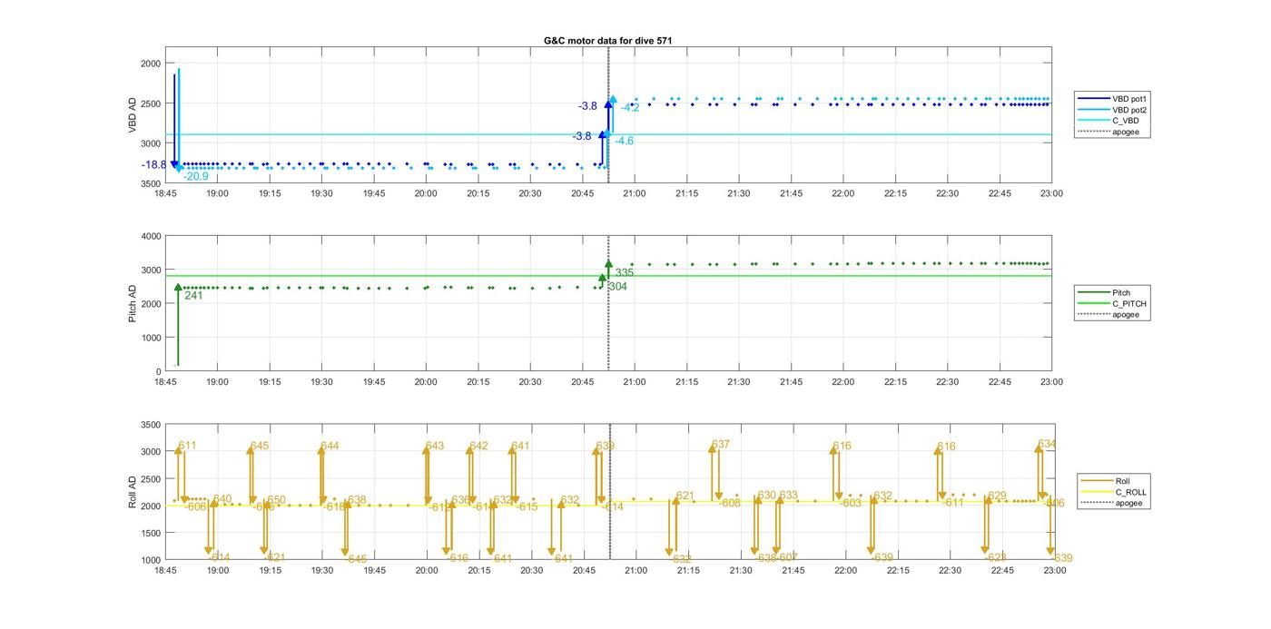Click the '650' roll data label
The height and width of the screenshot is (629, 1271).
pos(276,500)
